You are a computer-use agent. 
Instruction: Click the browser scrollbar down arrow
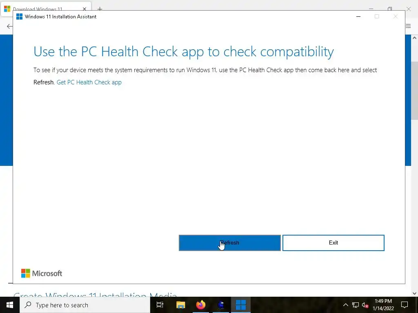[x=415, y=293]
